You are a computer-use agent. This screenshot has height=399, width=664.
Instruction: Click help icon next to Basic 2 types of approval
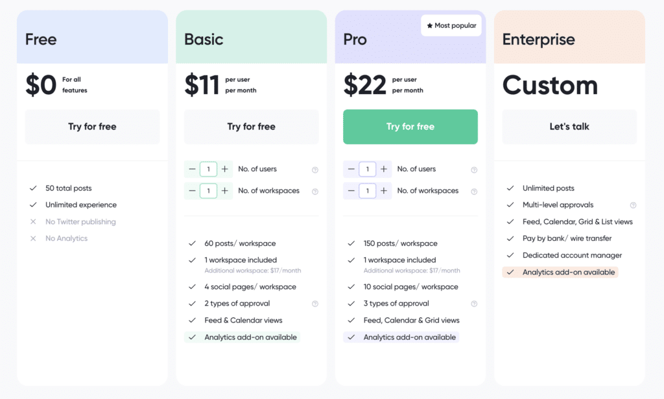coord(315,304)
